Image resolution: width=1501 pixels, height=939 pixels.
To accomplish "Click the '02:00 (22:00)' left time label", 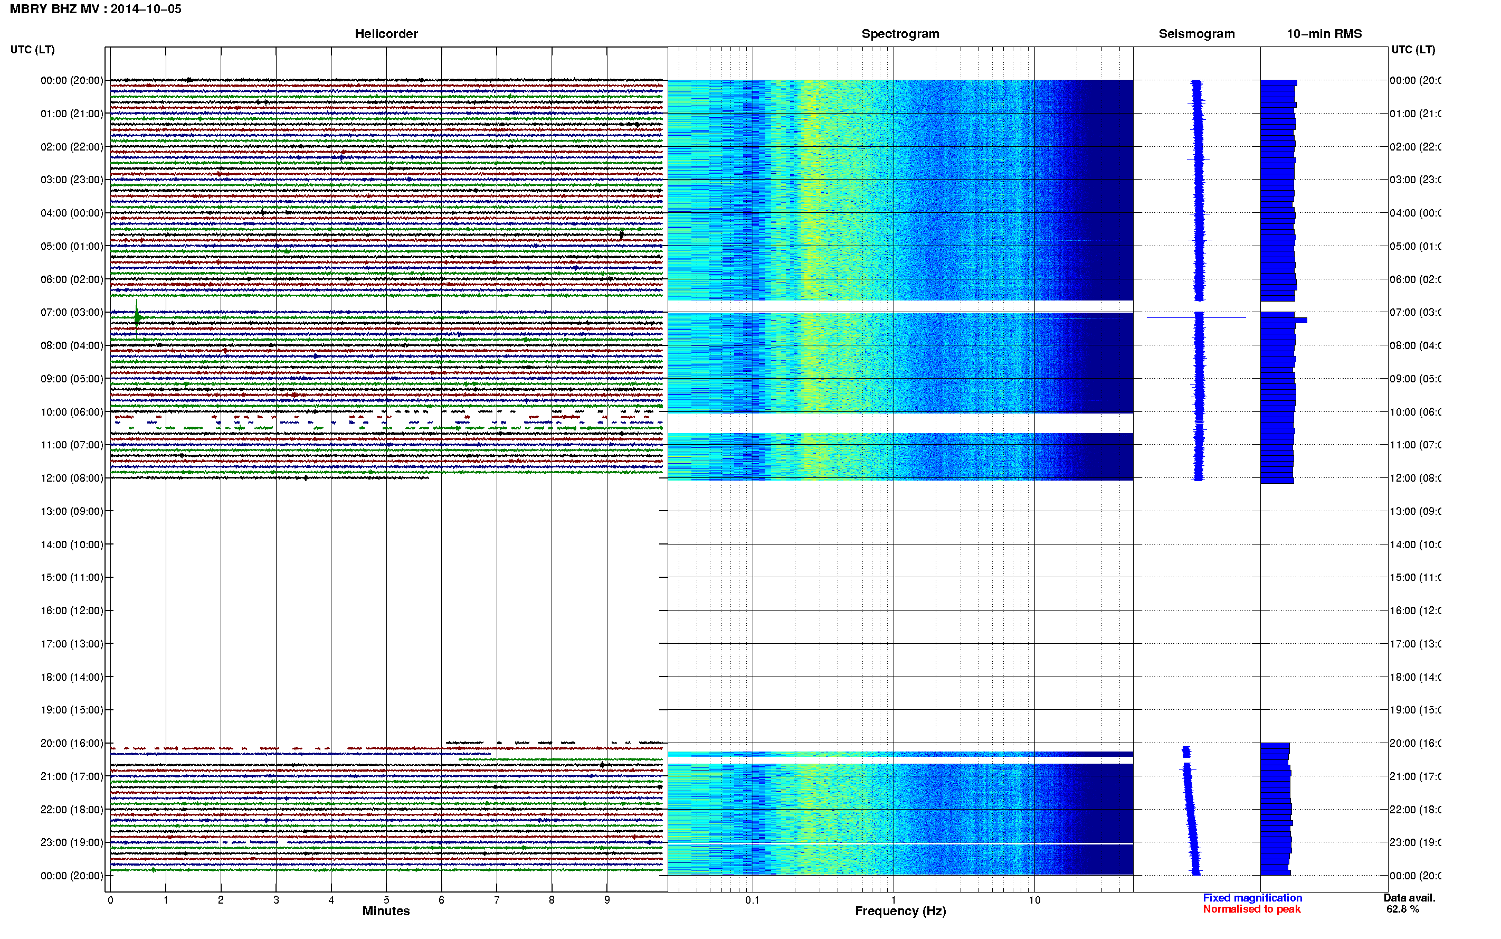I will (72, 147).
